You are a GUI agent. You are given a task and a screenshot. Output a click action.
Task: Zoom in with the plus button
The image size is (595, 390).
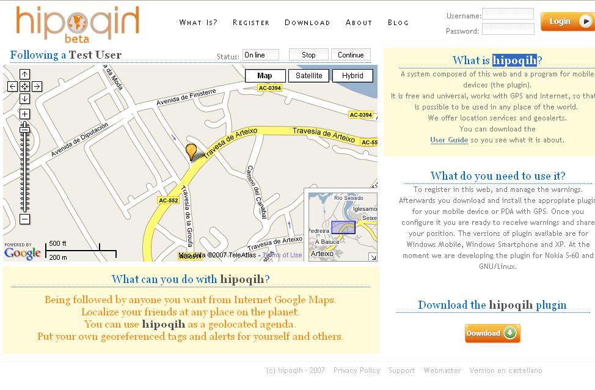point(24,114)
